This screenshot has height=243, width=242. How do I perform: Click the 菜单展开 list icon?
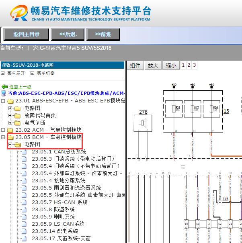pos(3,73)
